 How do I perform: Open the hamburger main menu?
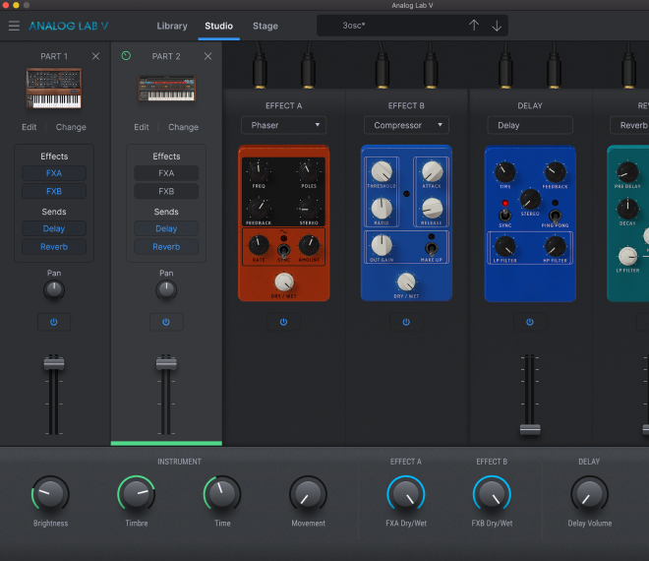point(14,26)
